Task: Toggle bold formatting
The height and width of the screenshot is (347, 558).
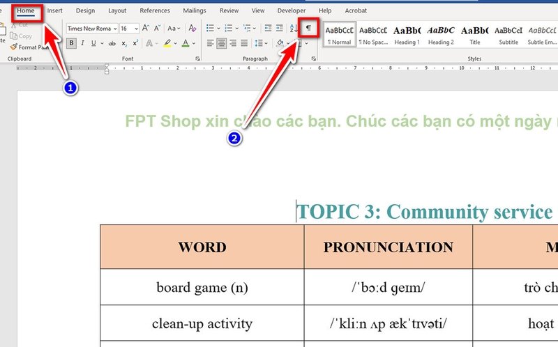Action: [x=72, y=43]
